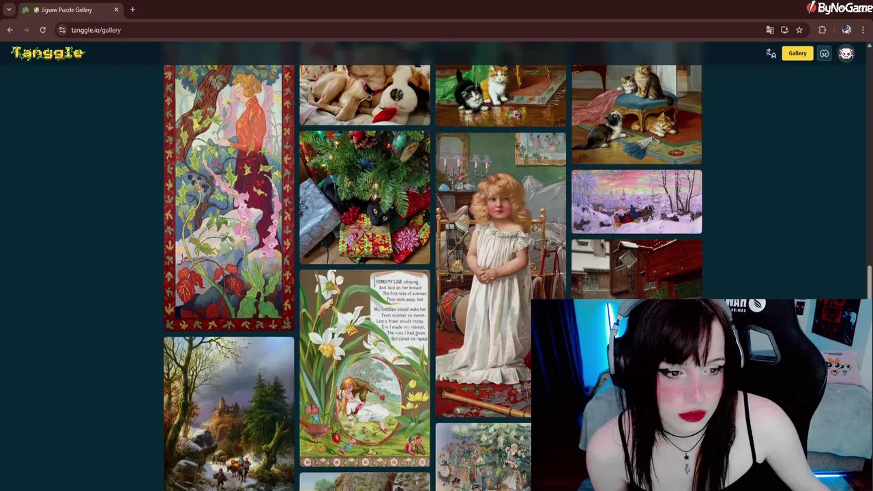Expand the tab search dropdown
The image size is (873, 491).
[9, 10]
